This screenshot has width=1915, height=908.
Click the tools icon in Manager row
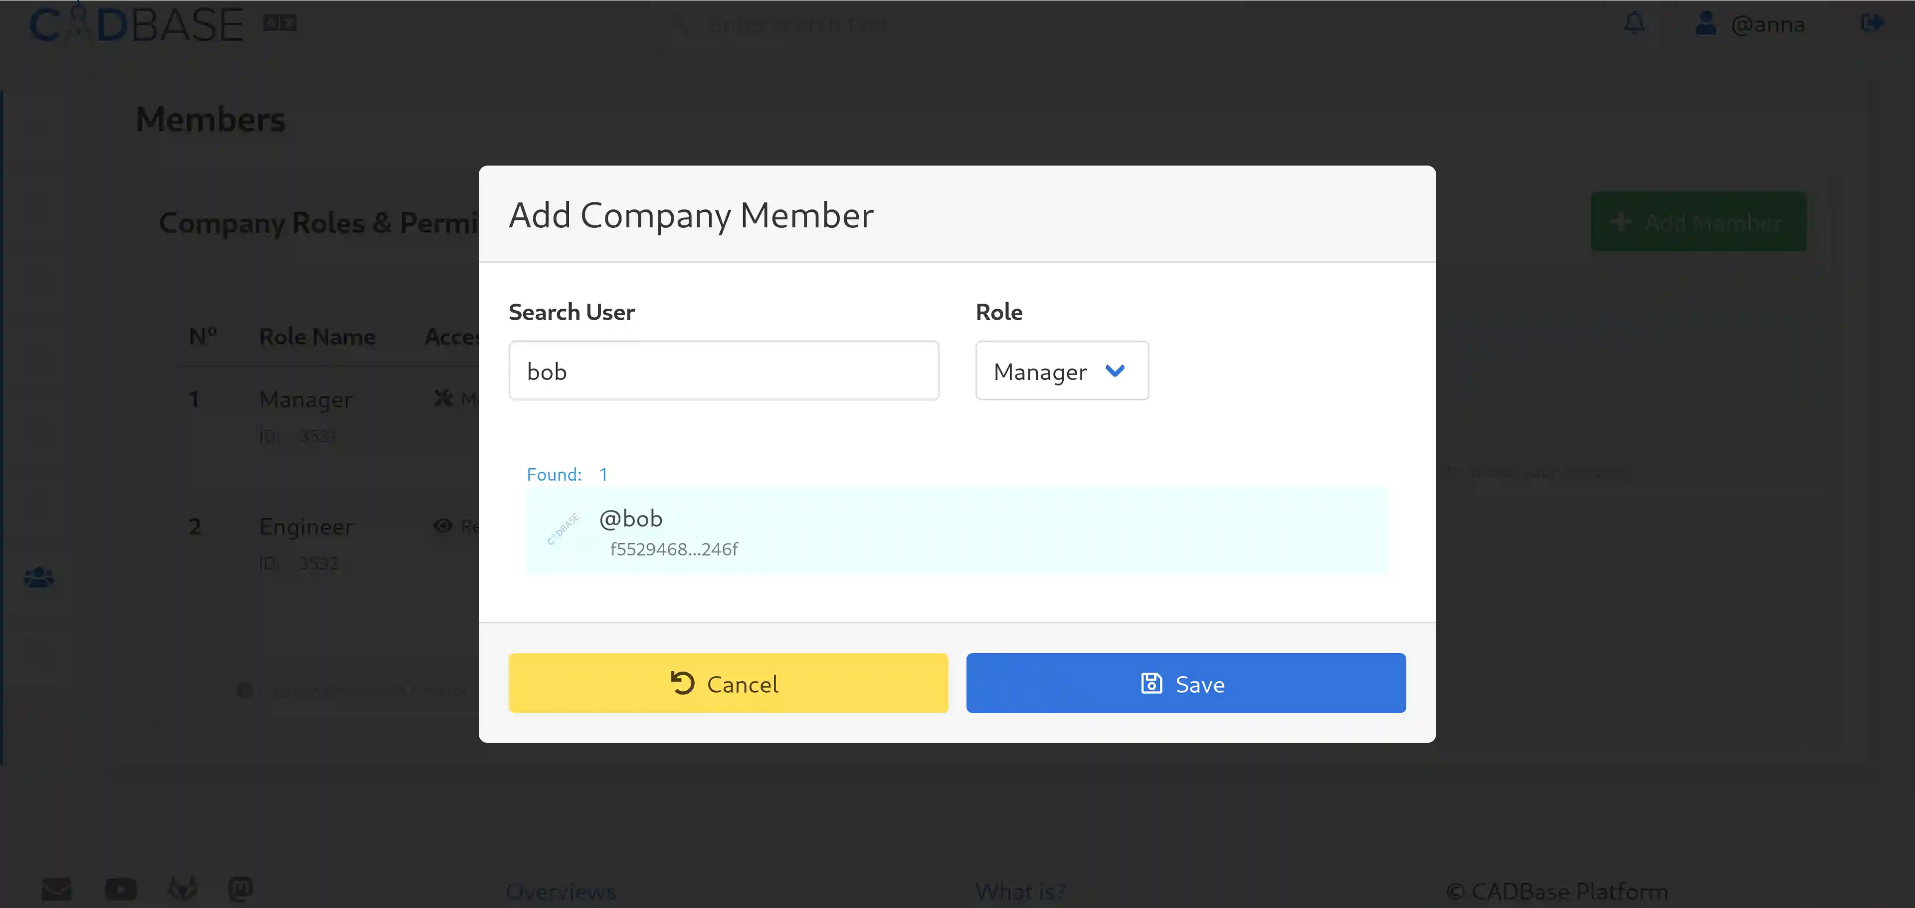click(443, 399)
